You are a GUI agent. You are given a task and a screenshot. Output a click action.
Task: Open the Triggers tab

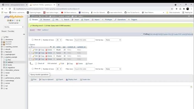point(133,20)
